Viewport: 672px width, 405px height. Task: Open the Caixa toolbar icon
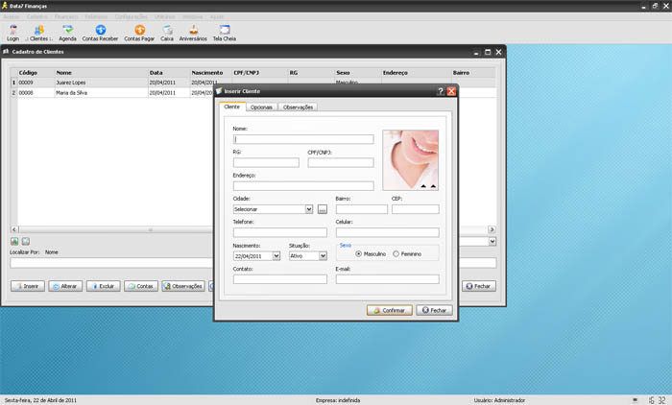tap(167, 33)
